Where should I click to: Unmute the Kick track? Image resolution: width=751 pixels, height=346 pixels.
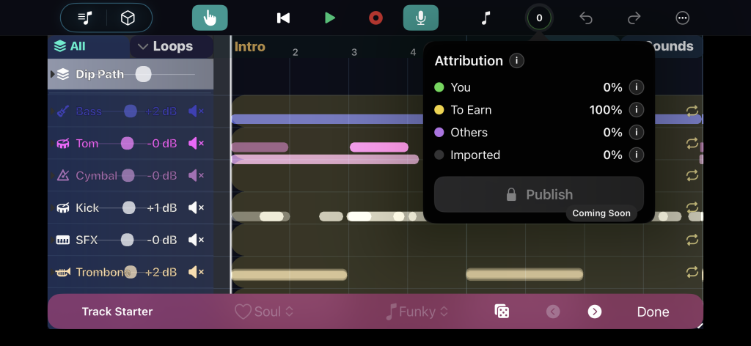[x=196, y=208]
